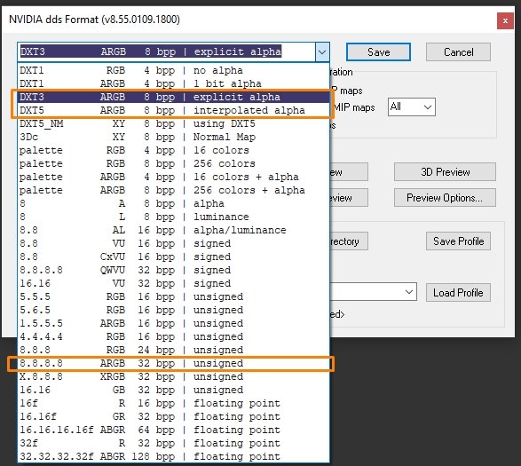
Task: Select 5.6.5 RGB 16 bpp unsigned
Action: 173,310
